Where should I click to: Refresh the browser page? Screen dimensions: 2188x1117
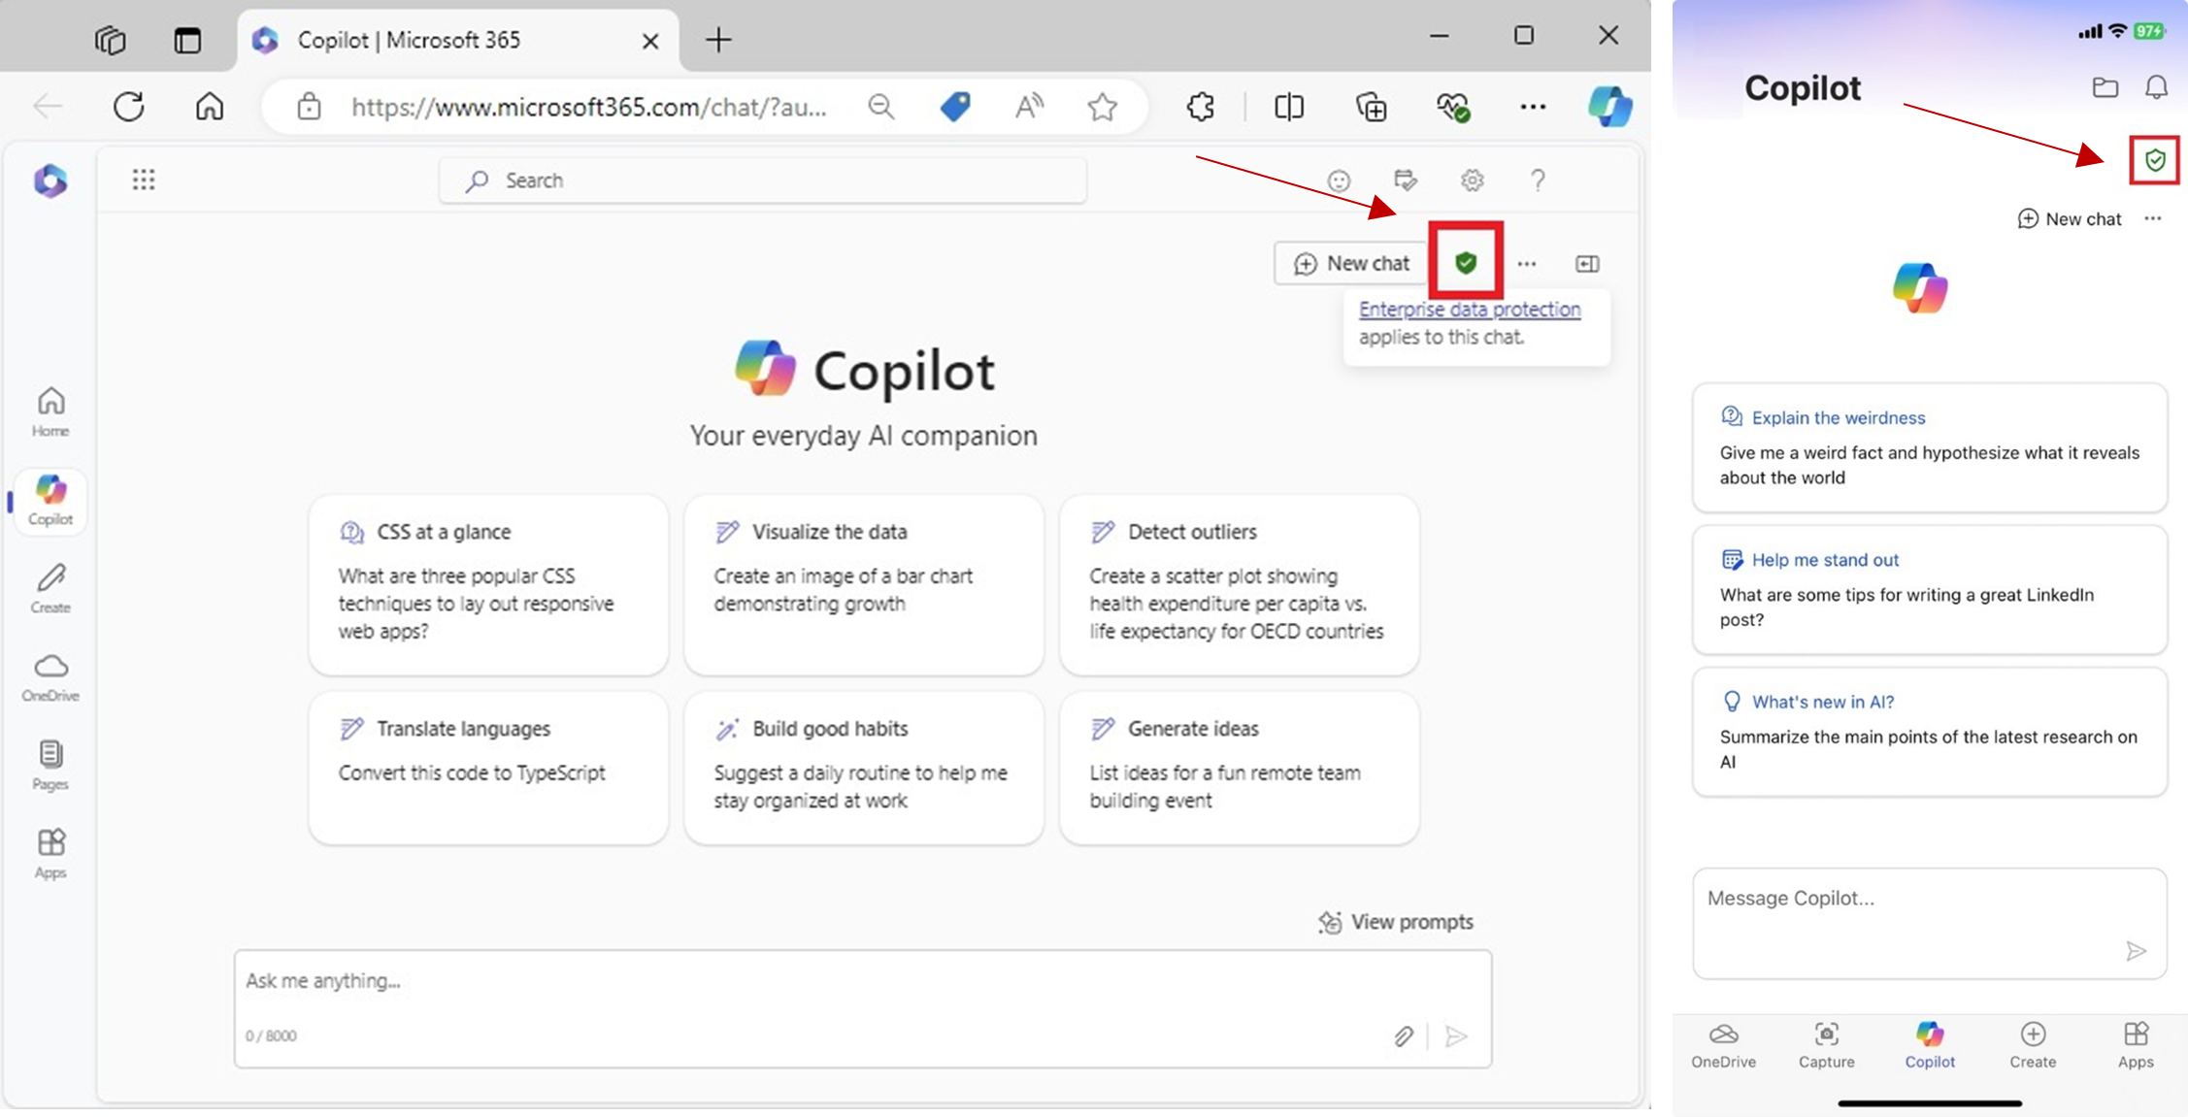pos(128,106)
